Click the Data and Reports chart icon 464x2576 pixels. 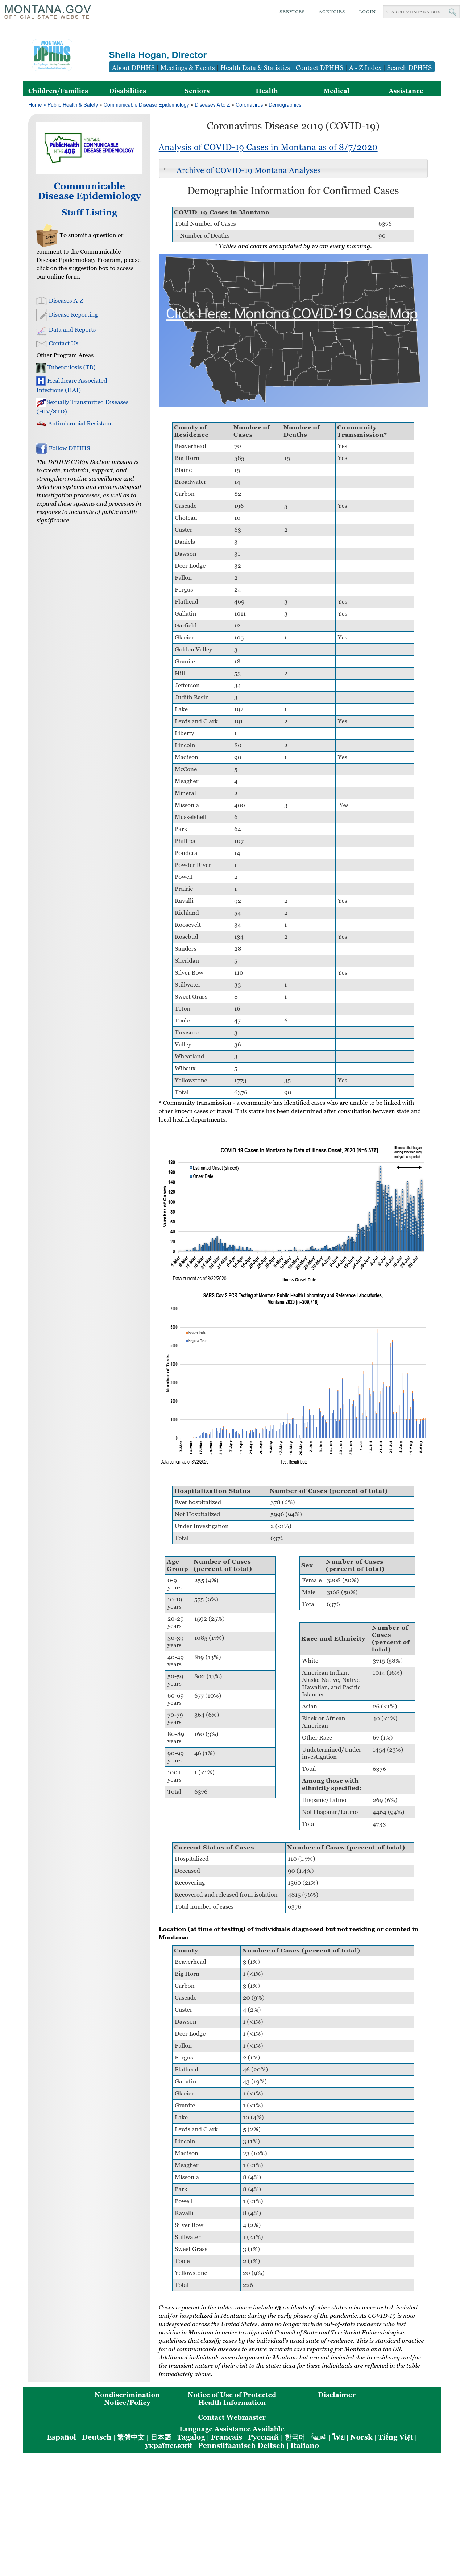[41, 330]
